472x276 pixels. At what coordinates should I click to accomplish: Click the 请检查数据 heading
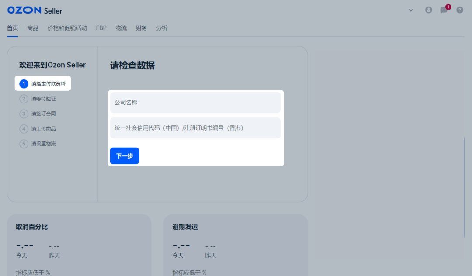pos(132,65)
